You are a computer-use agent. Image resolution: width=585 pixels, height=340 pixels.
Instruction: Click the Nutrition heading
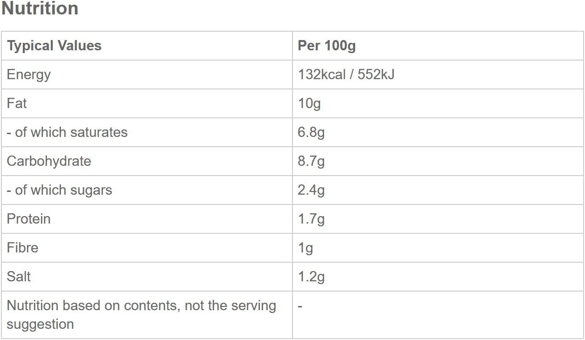[x=40, y=9]
